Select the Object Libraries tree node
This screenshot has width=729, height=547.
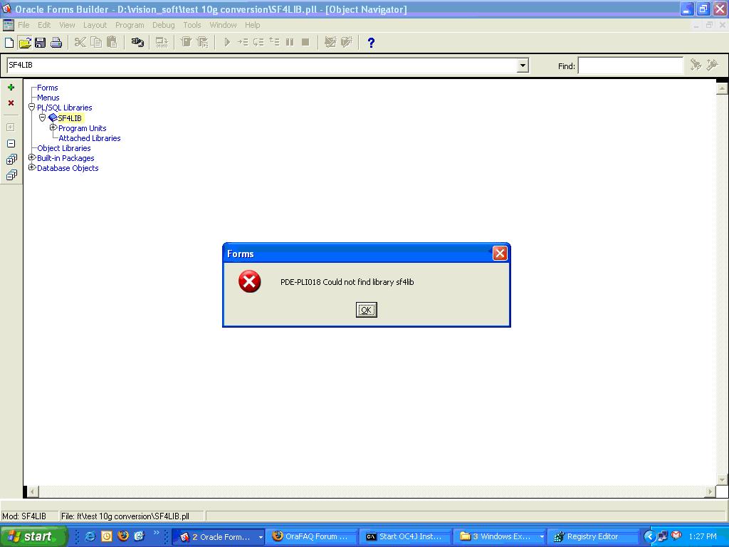63,148
